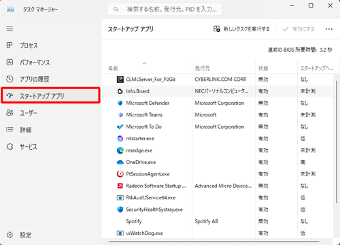Select スタートアップ アプリ in sidebar

pyautogui.click(x=50, y=95)
